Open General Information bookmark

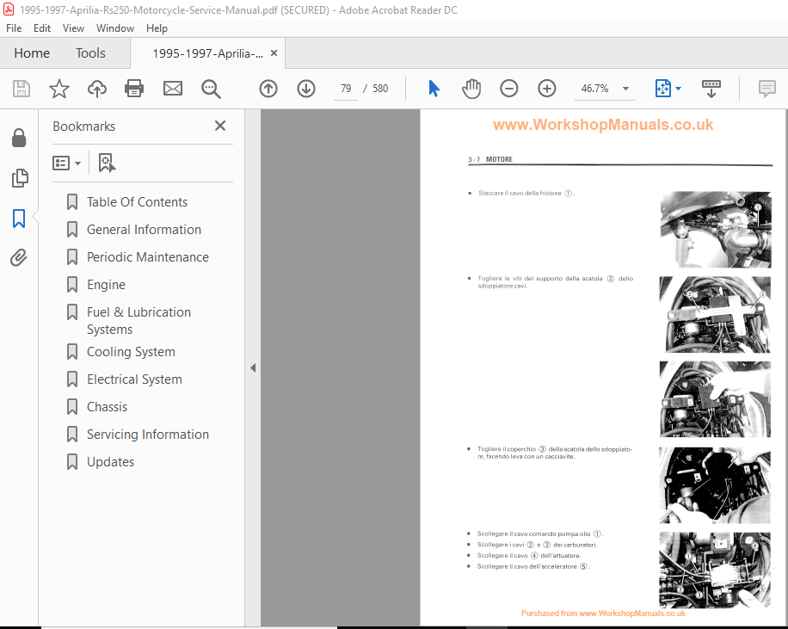(x=144, y=230)
